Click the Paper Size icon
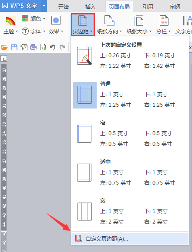This screenshot has height=252, width=192. (139, 21)
